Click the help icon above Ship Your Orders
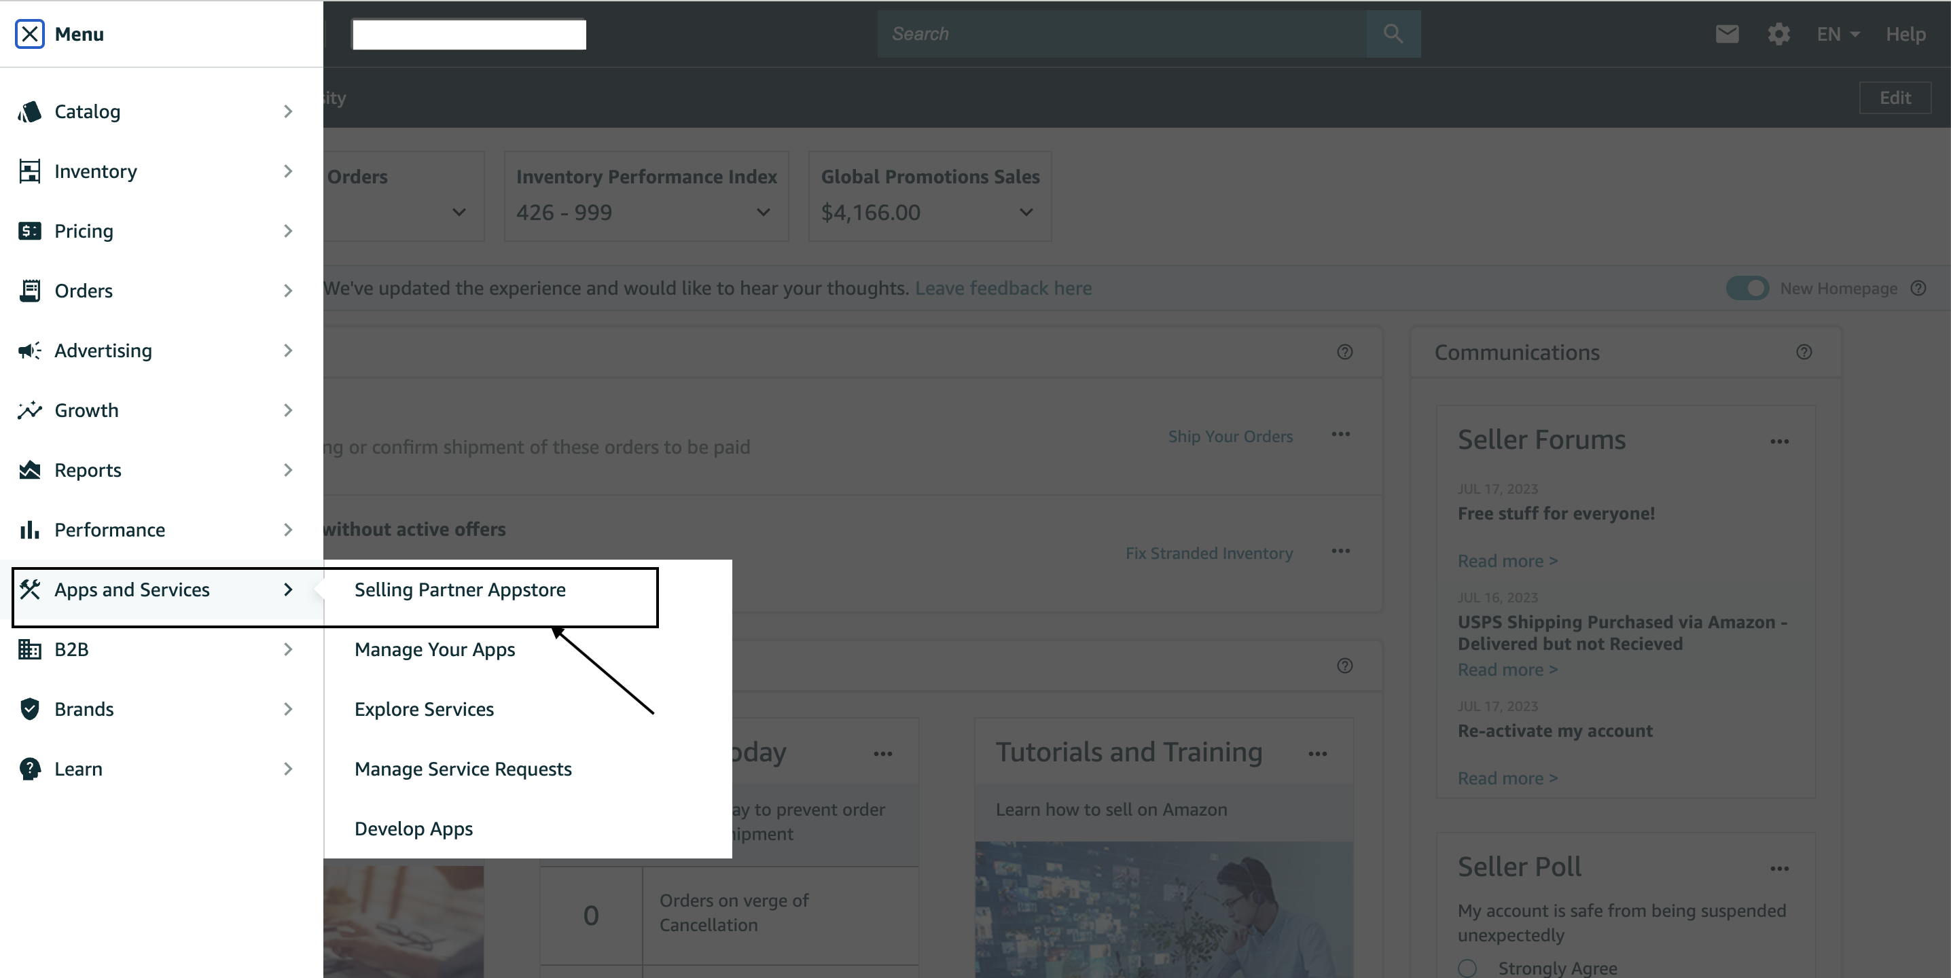This screenshot has height=978, width=1951. pyautogui.click(x=1344, y=352)
